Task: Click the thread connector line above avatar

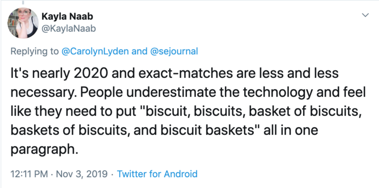Action: coord(24,2)
